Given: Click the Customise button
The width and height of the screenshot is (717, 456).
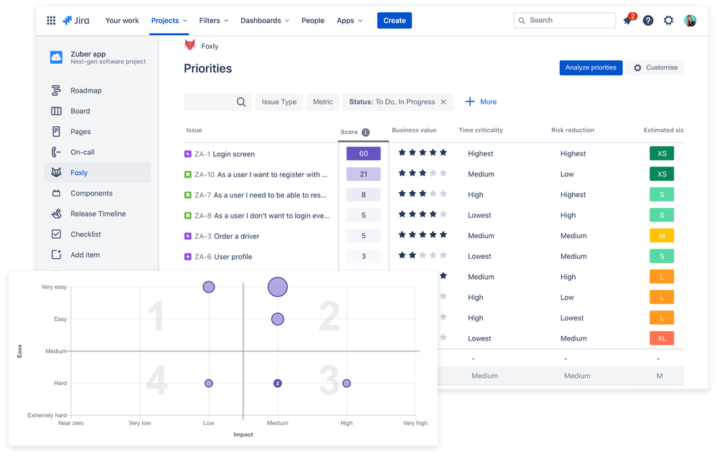Looking at the screenshot, I should 655,67.
